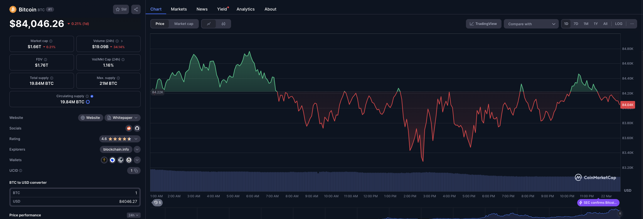Viewport: 643px width, 219px height.
Task: Open Reddit social icon
Action: (x=129, y=128)
